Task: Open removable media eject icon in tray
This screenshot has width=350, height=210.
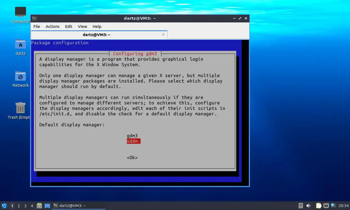Action: click(301, 206)
